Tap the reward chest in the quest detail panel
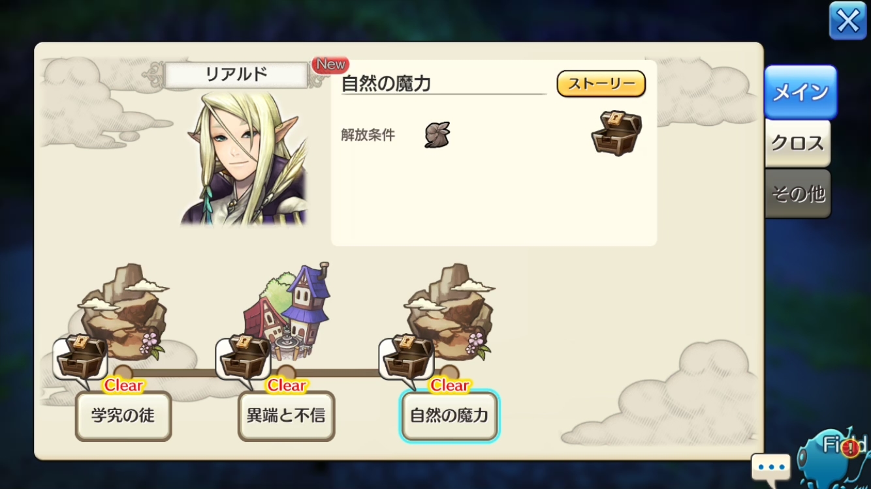871x489 pixels. click(616, 133)
